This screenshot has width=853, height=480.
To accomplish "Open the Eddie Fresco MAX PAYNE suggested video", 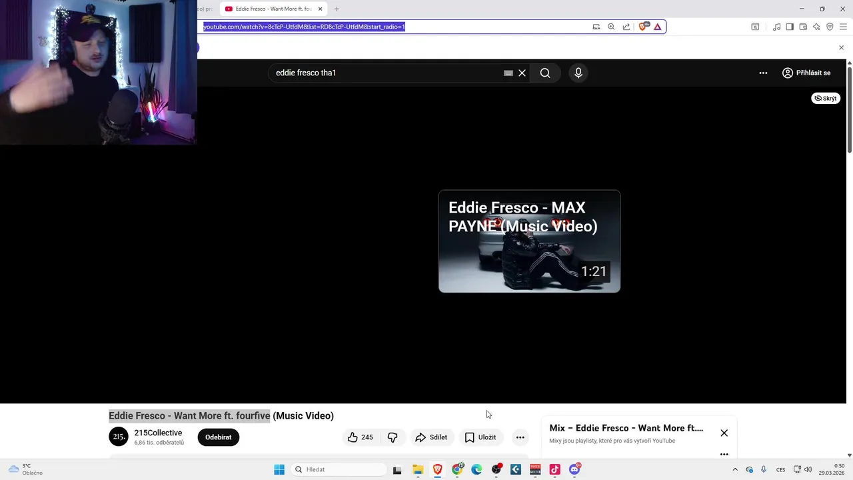I will tap(529, 241).
